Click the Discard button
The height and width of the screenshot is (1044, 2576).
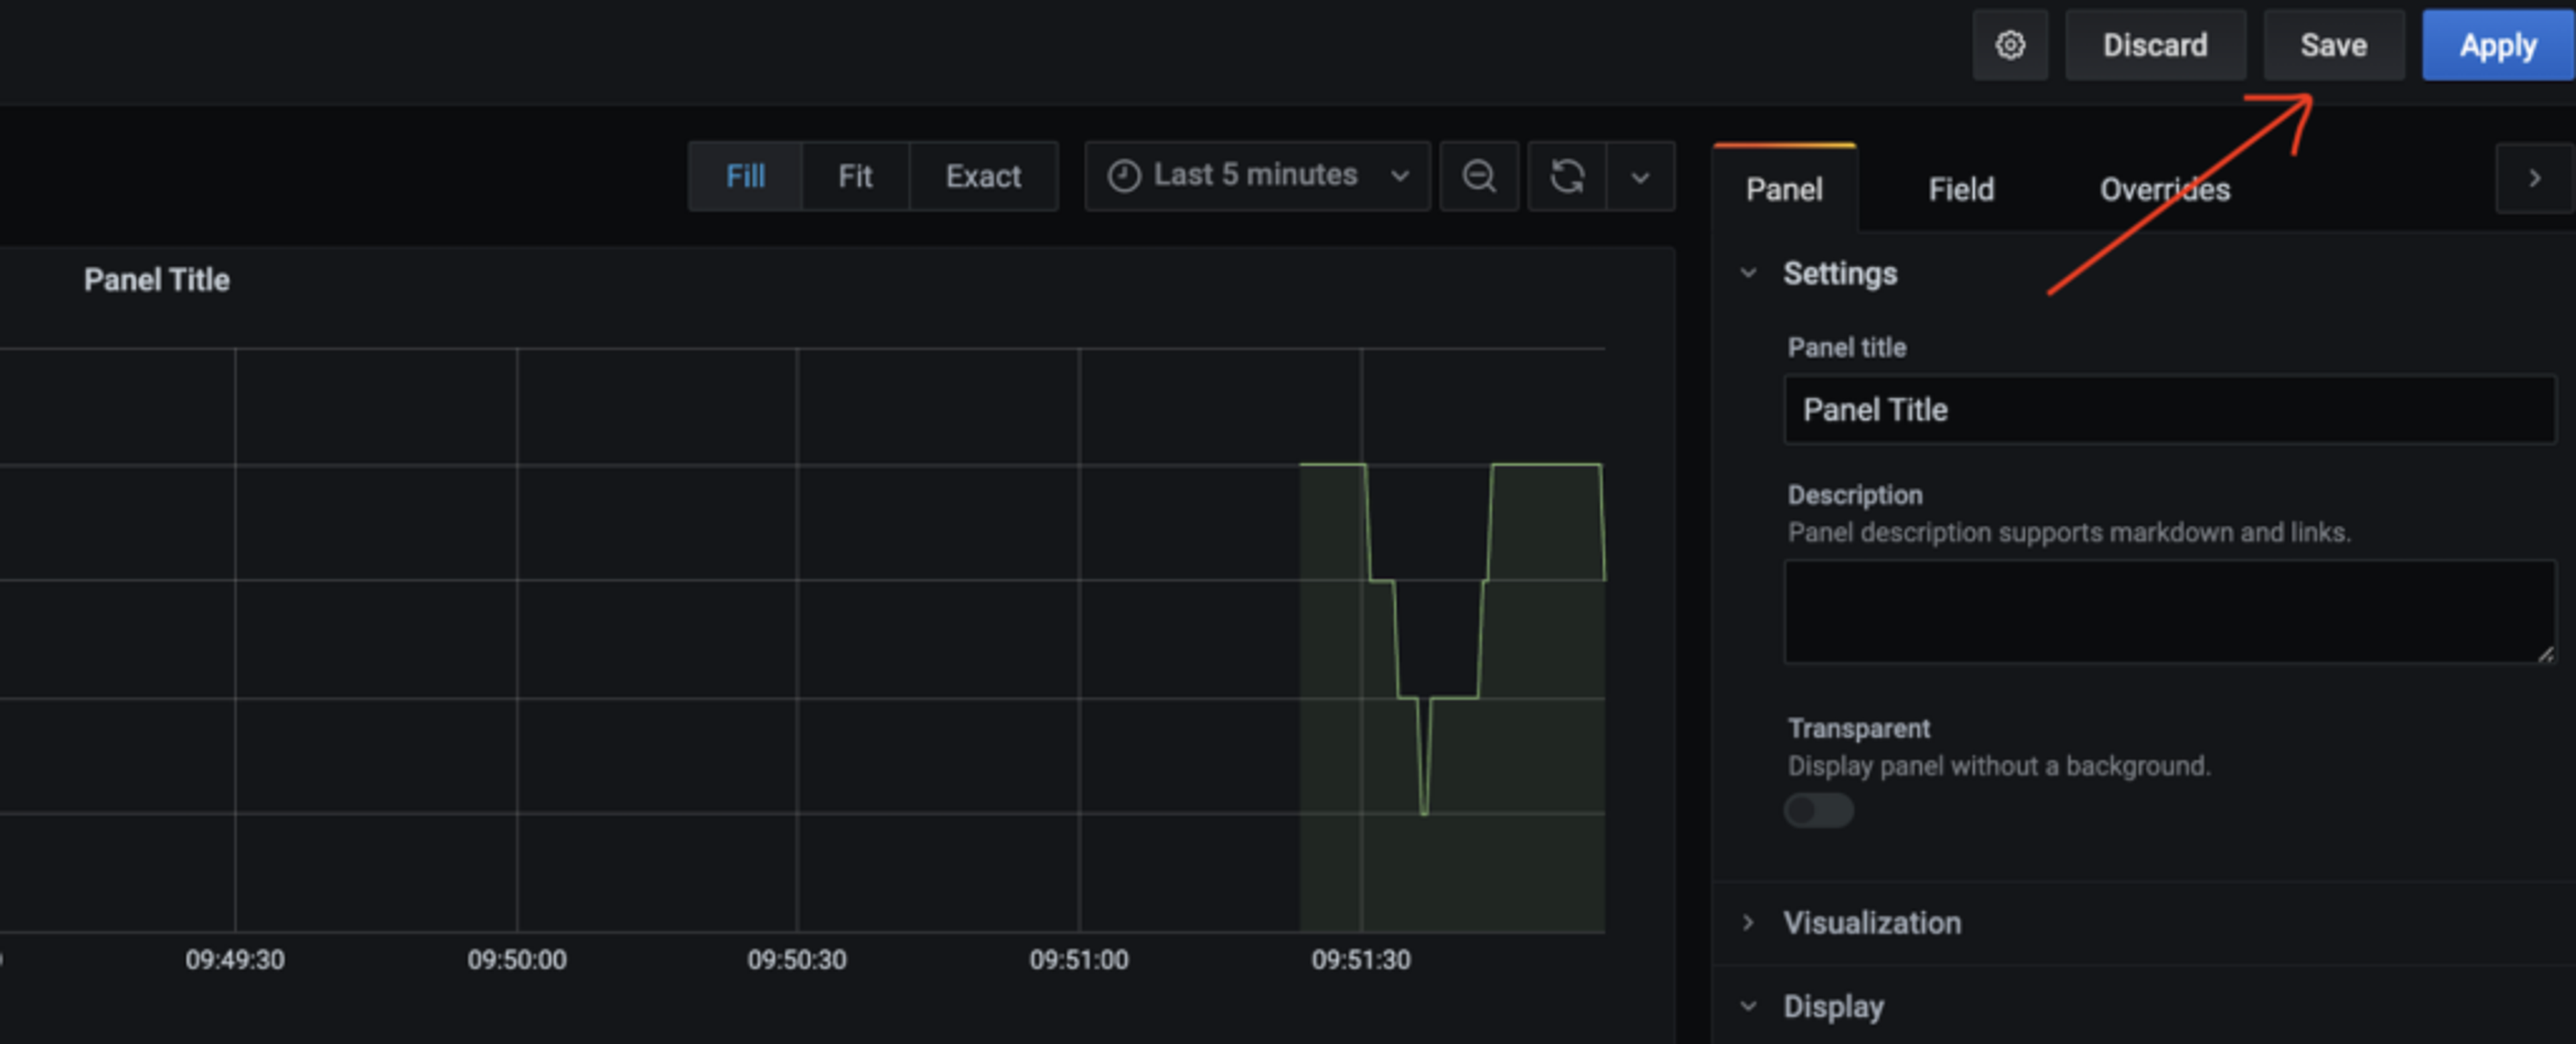click(x=2155, y=45)
